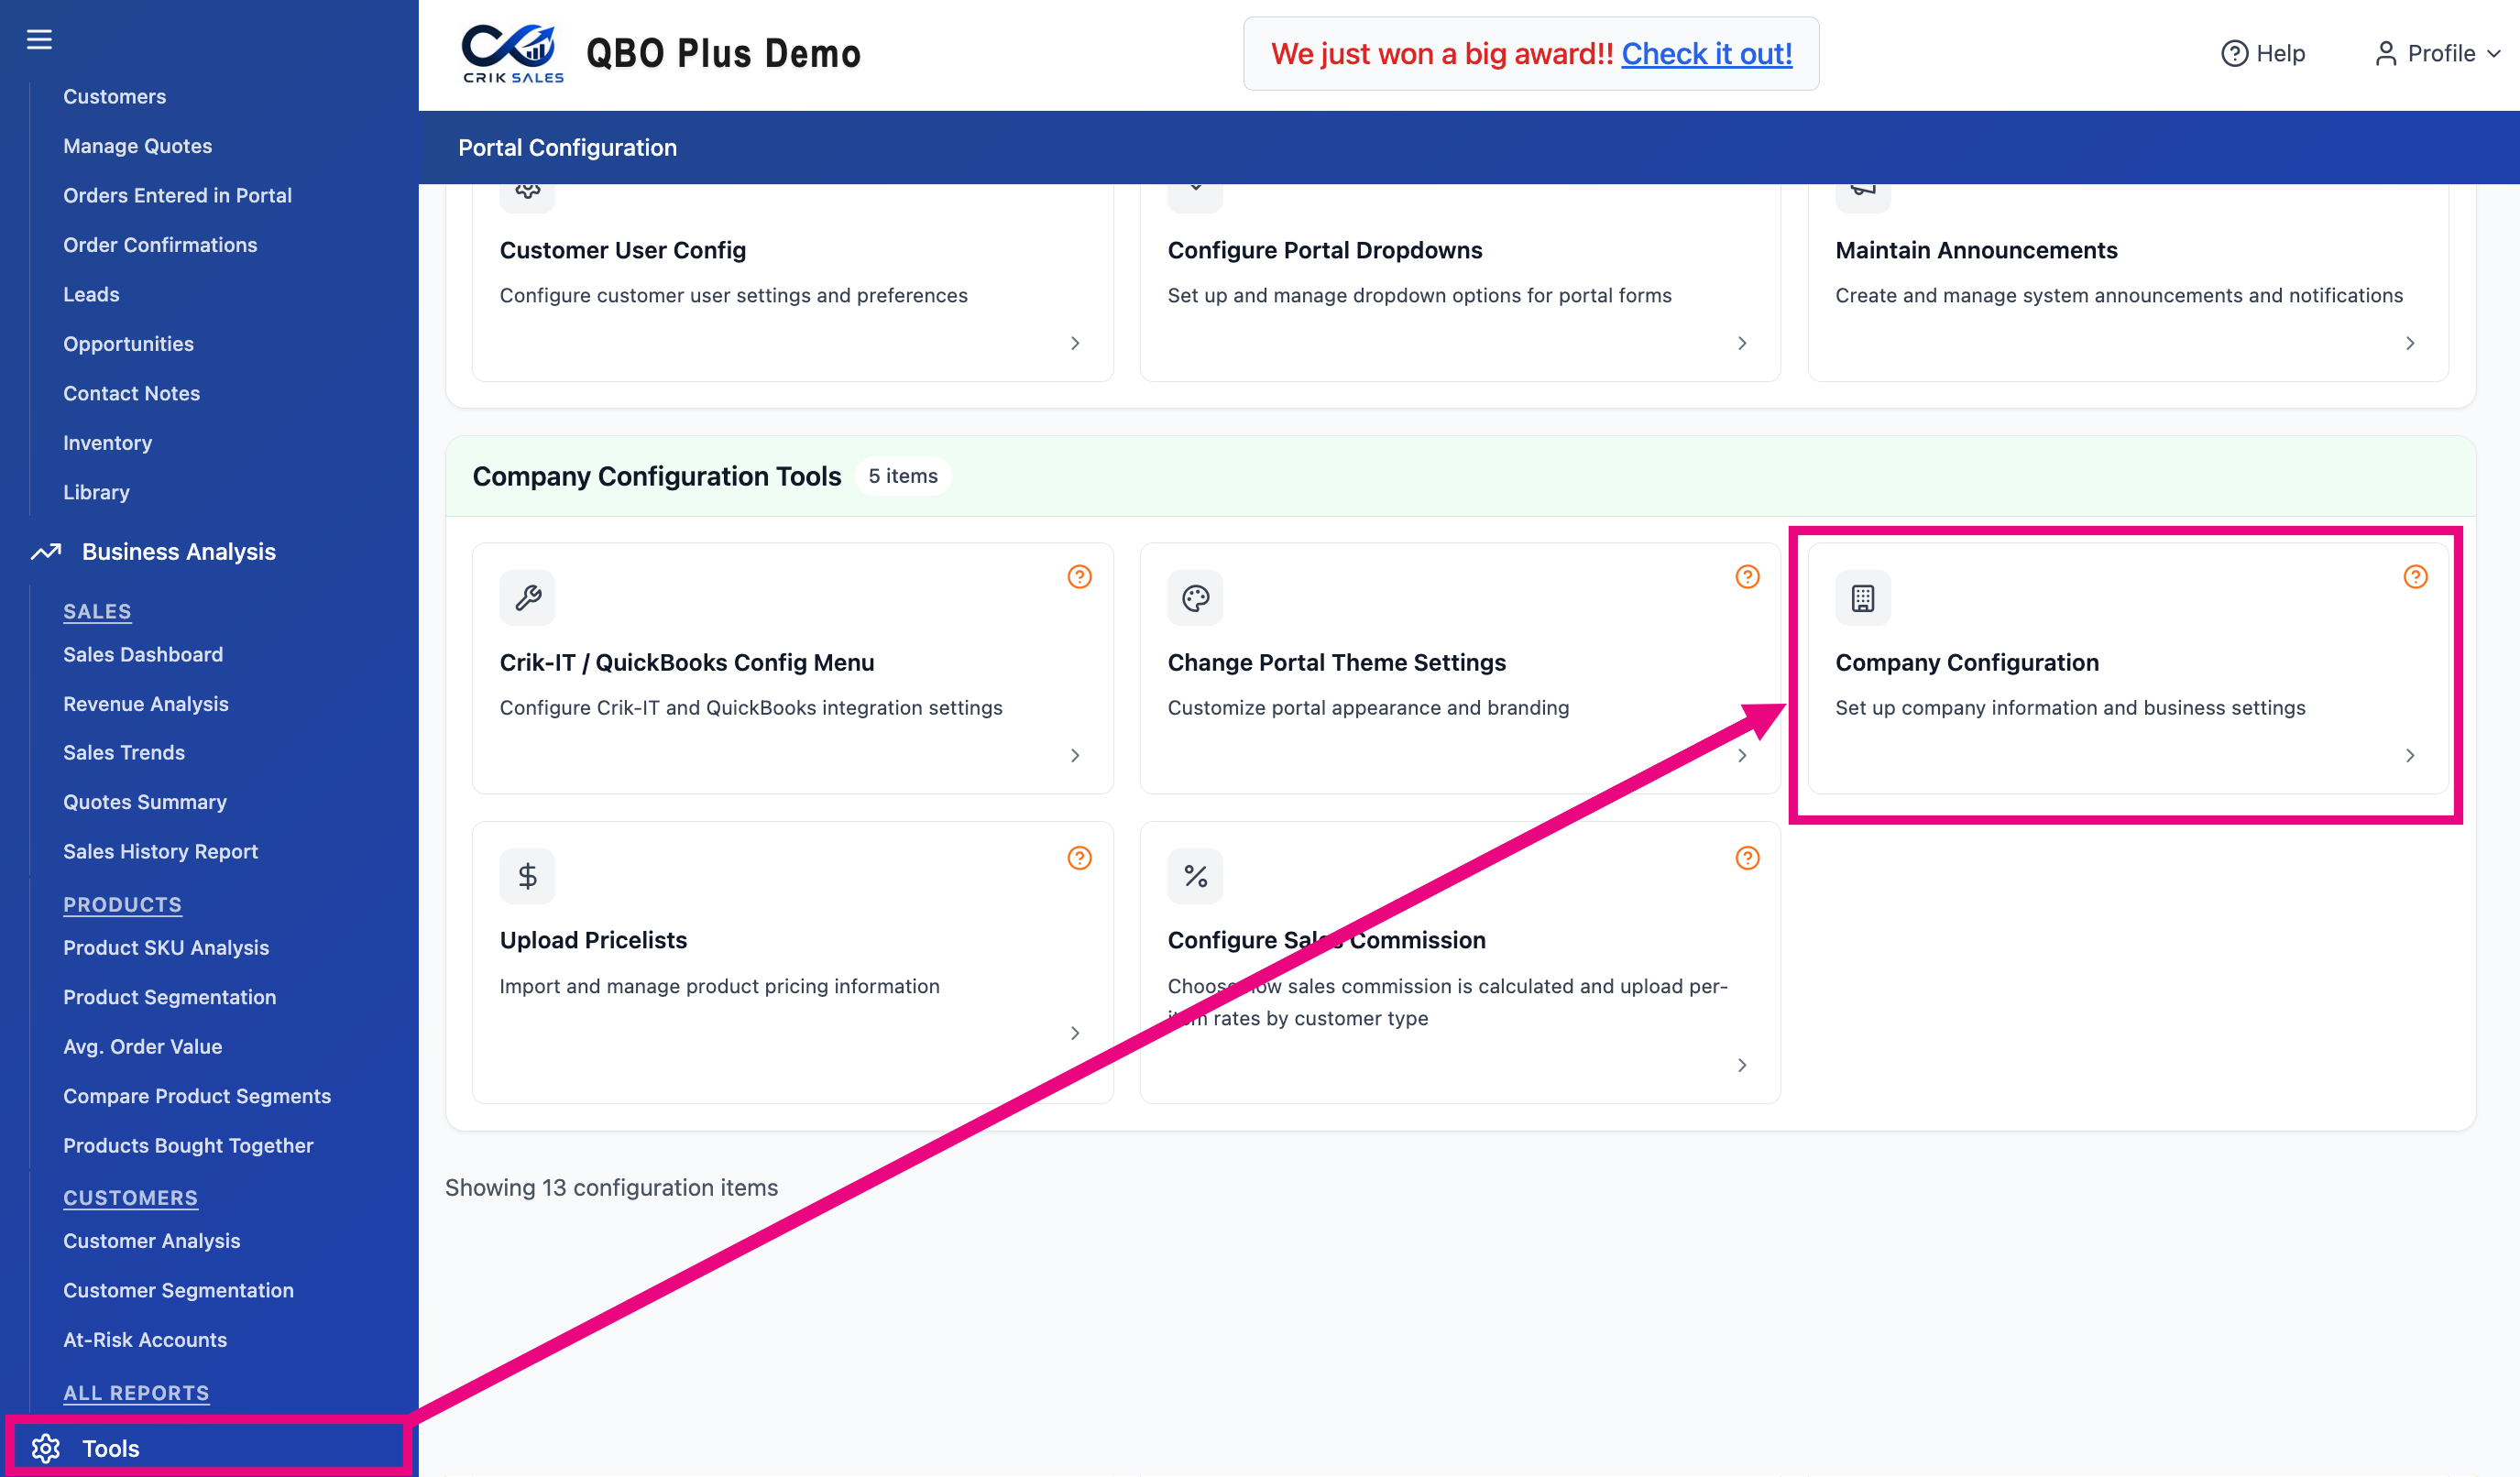Viewport: 2520px width, 1477px height.
Task: Click the SALES section heading link
Action: [x=97, y=611]
